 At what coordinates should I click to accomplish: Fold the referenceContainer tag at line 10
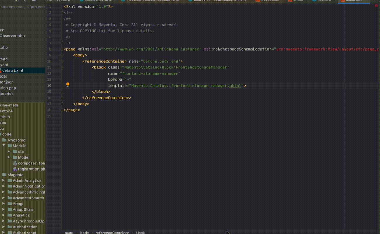(x=62, y=61)
